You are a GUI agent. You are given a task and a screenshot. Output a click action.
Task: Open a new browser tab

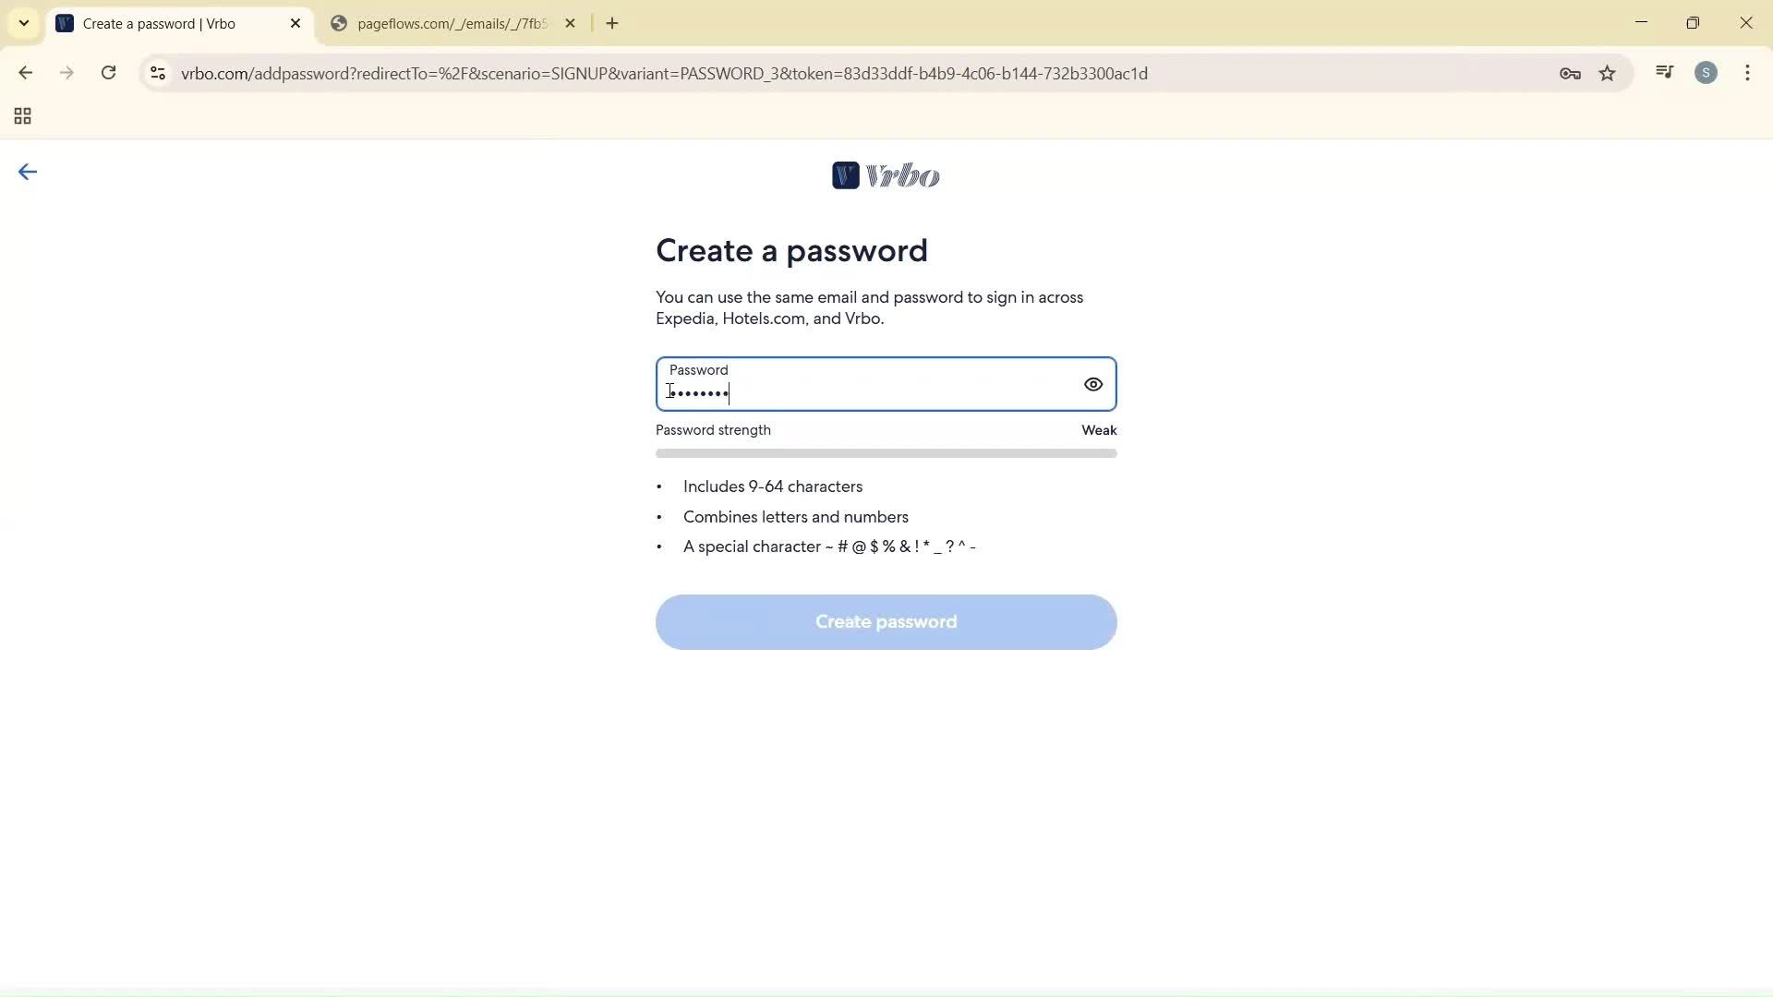[612, 23]
